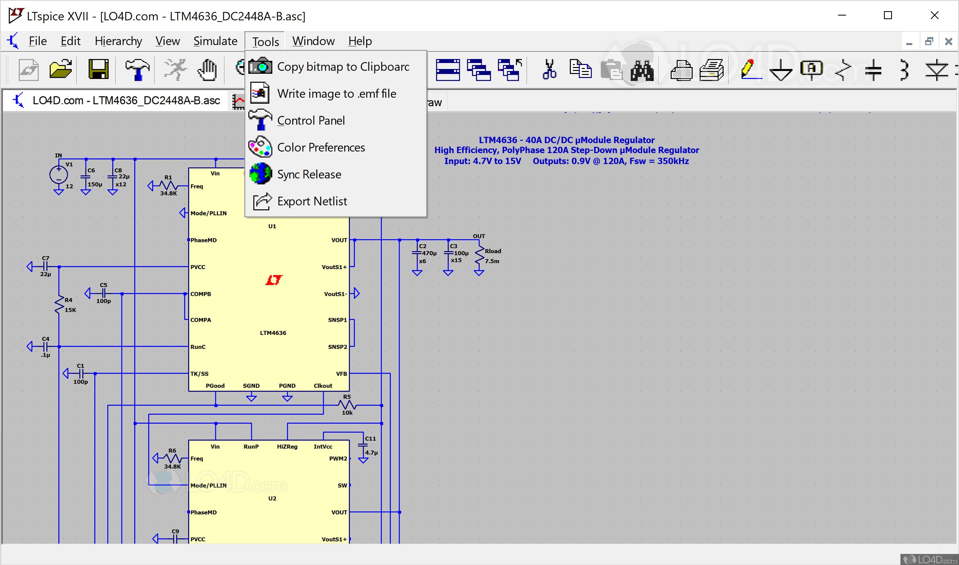Restore down the inner document window
This screenshot has height=565, width=959.
[x=929, y=41]
